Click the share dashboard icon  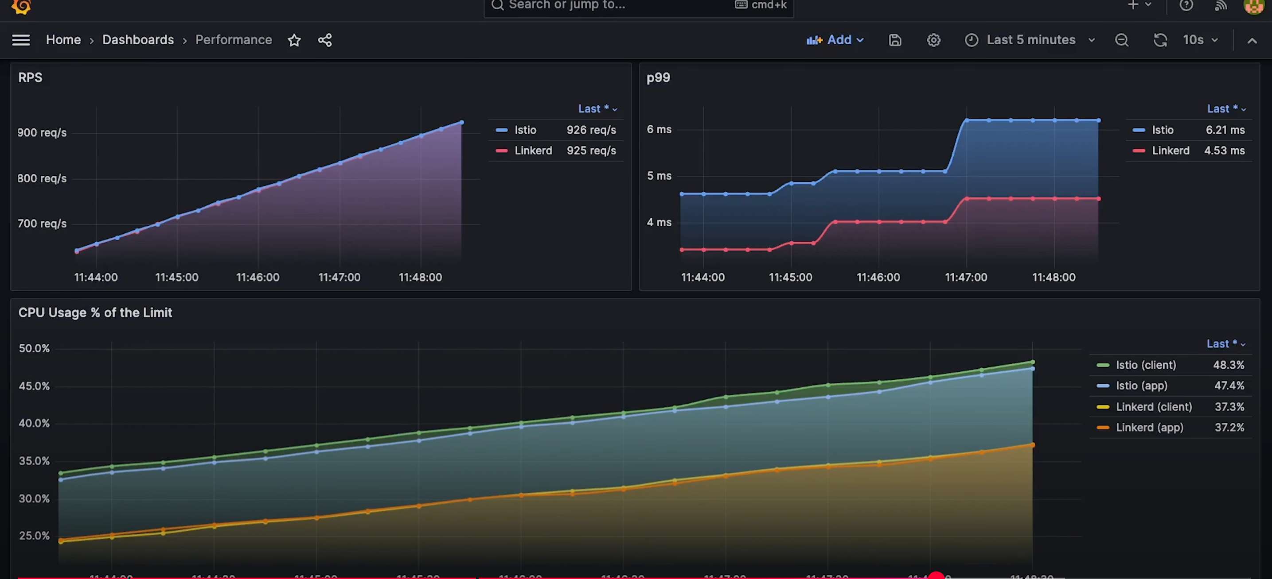click(x=324, y=40)
